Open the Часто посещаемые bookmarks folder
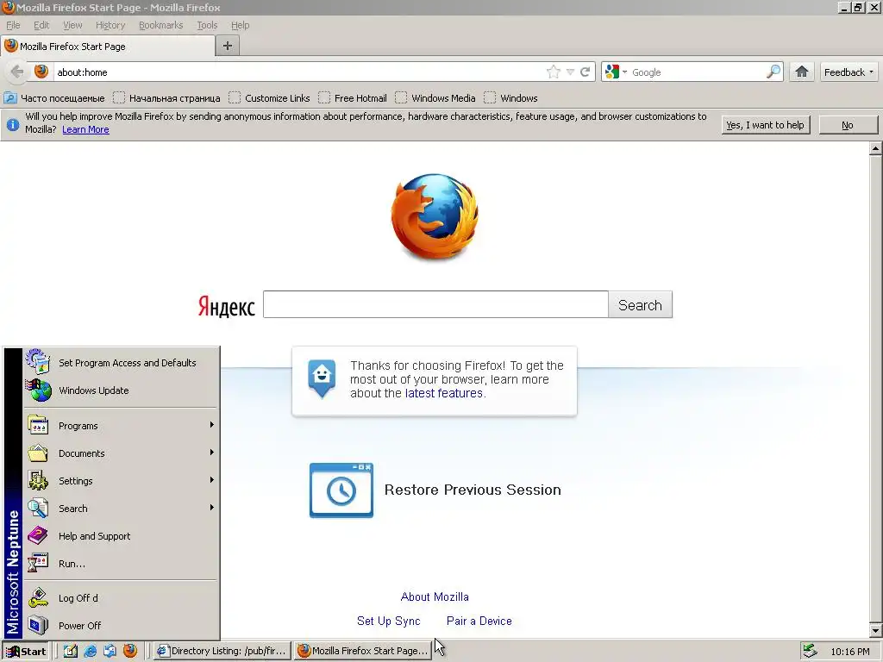This screenshot has width=883, height=662. click(x=54, y=98)
